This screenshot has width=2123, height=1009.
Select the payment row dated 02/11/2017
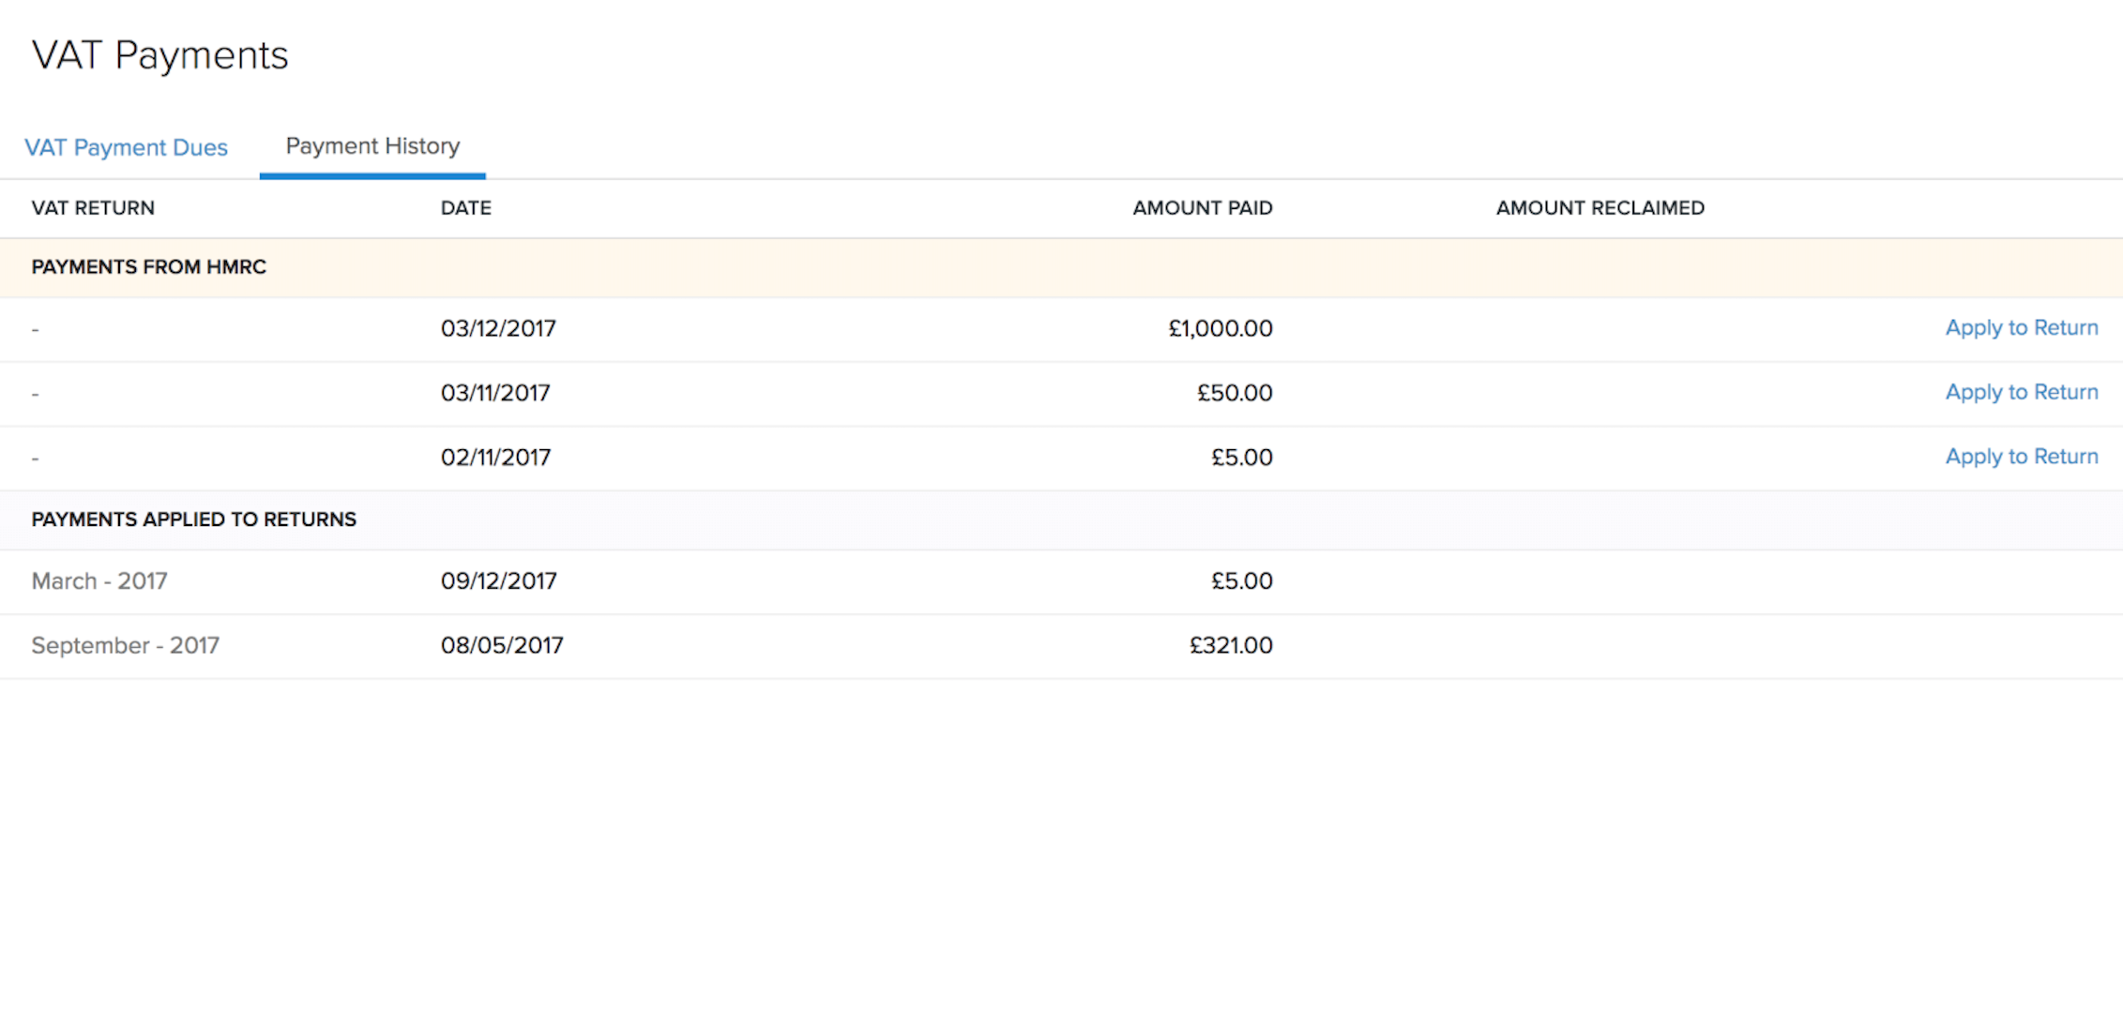tap(844, 458)
